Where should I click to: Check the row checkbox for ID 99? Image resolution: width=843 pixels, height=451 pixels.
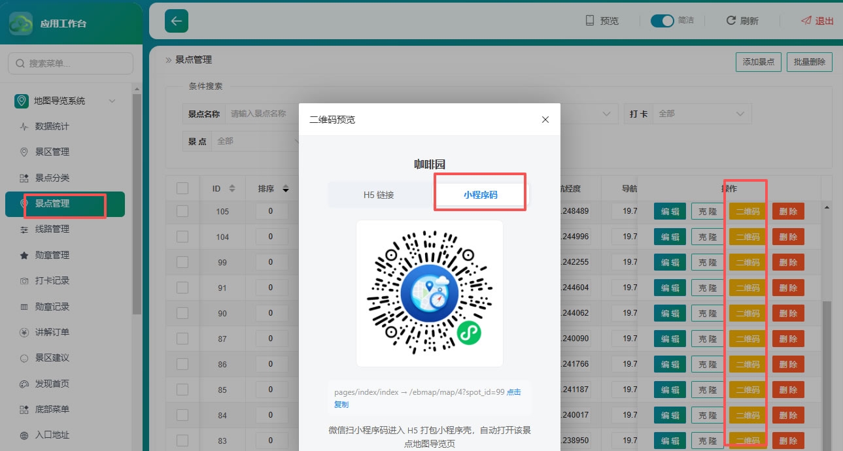point(182,262)
